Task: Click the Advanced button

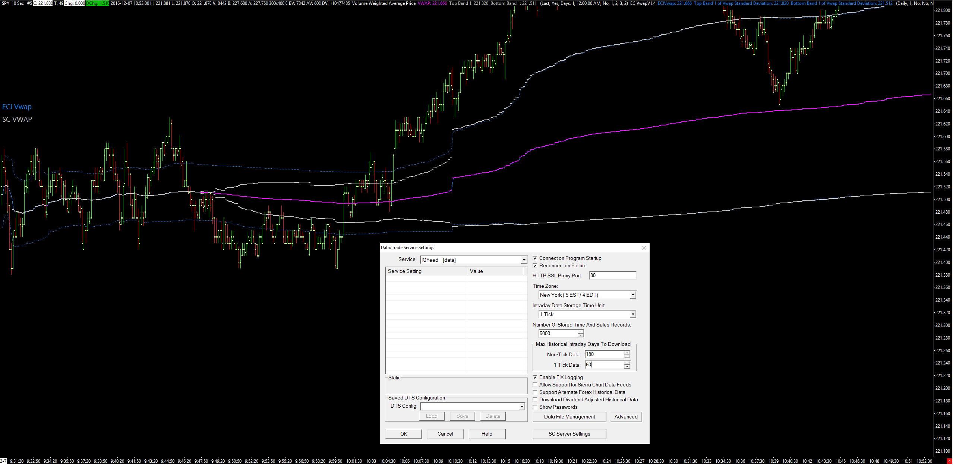Action: click(626, 417)
